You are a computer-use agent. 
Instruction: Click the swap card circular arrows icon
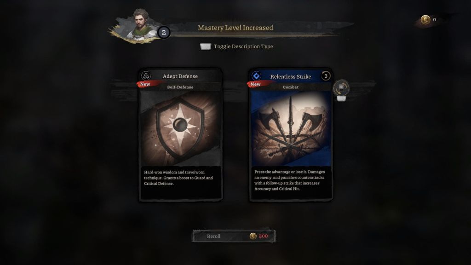click(341, 88)
